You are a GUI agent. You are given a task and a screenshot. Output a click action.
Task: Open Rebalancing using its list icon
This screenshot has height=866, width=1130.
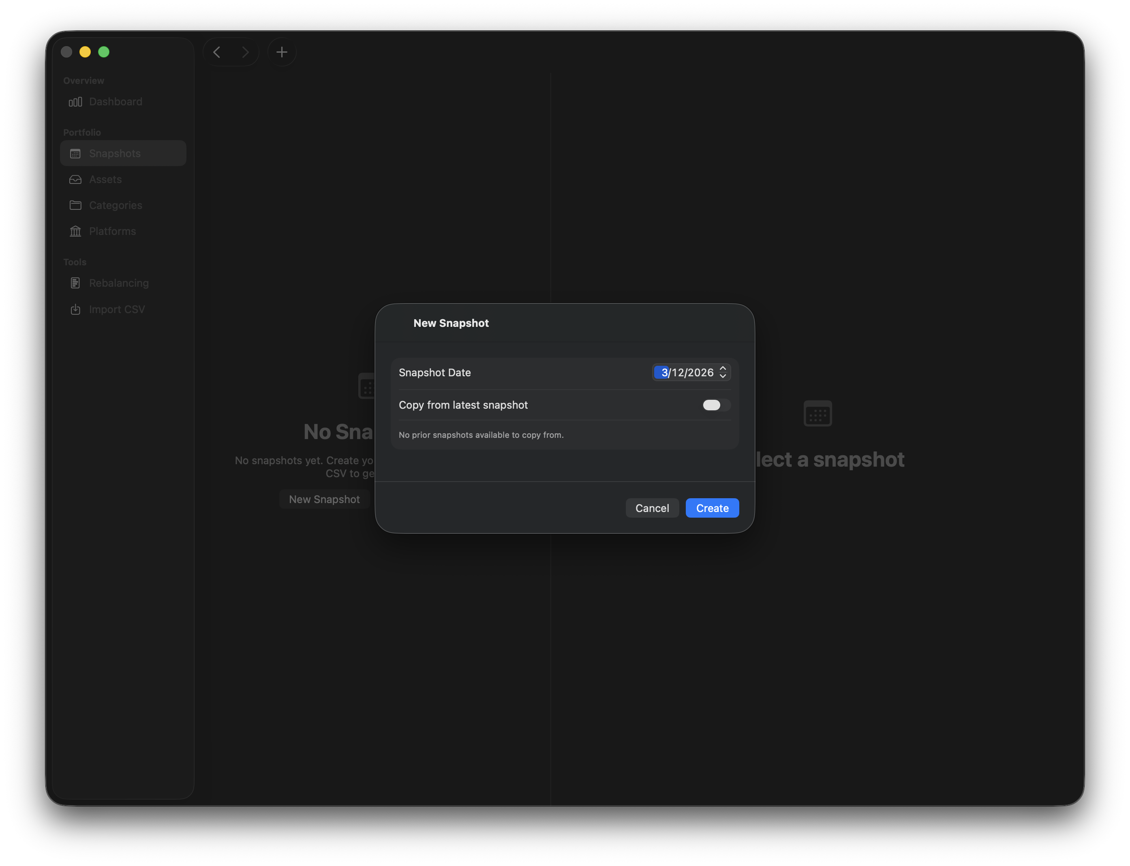tap(75, 282)
